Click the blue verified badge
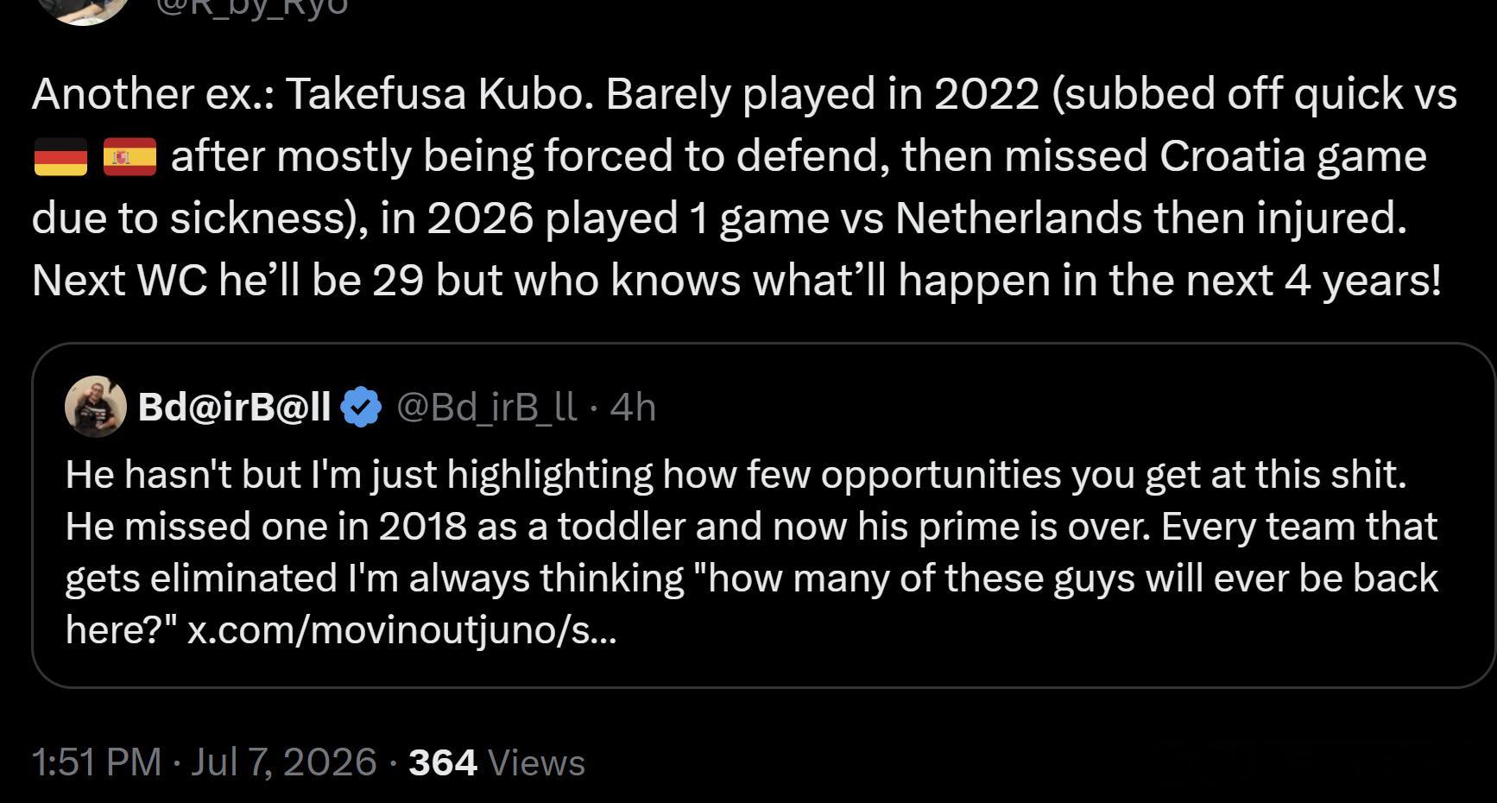1497x803 pixels. 362,407
